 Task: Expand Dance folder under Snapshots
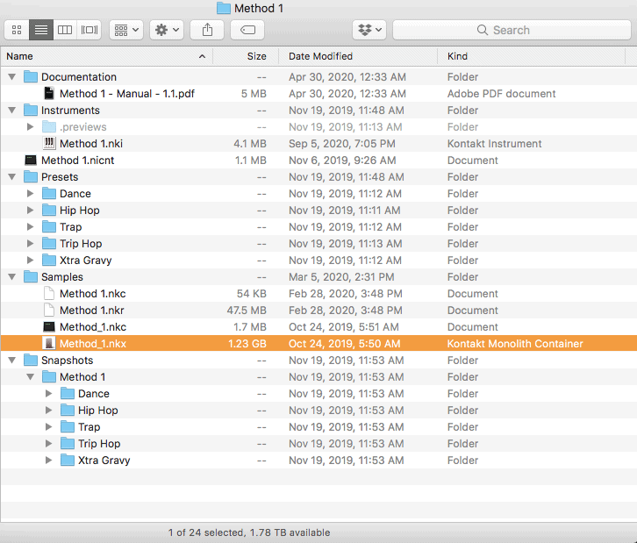(x=49, y=393)
